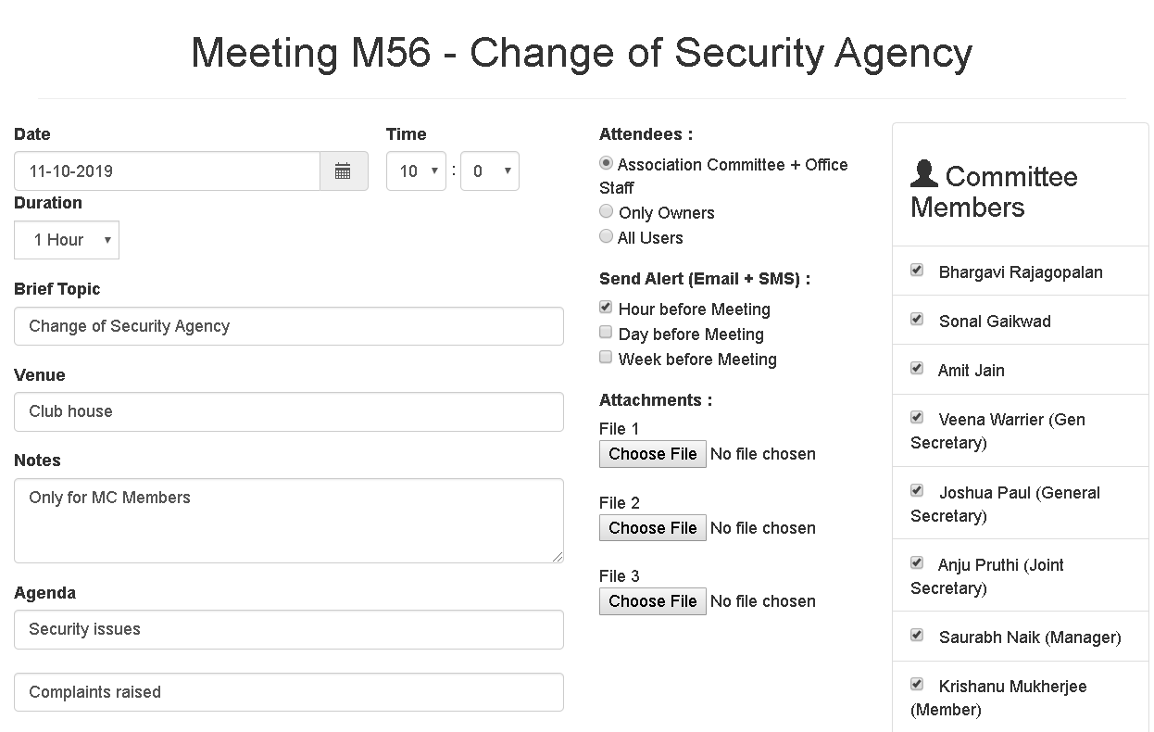
Task: Open the calendar date picker icon
Action: coord(343,170)
